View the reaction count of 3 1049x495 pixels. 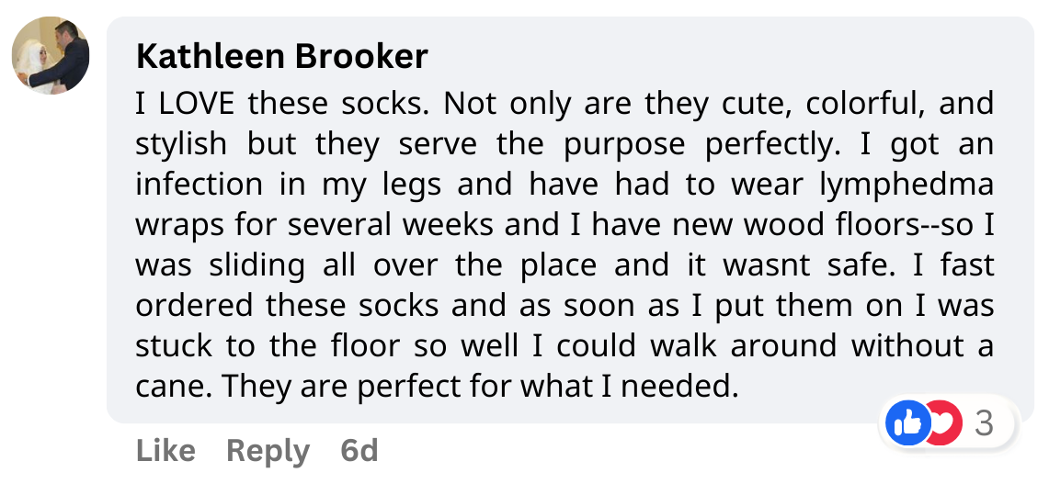tap(984, 423)
